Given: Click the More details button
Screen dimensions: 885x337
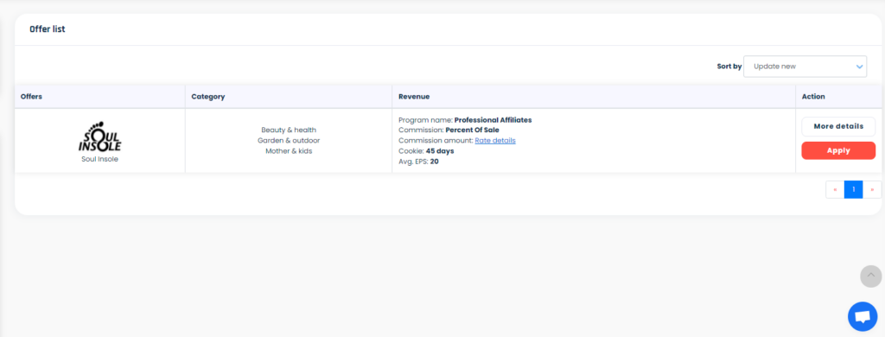Looking at the screenshot, I should 838,126.
